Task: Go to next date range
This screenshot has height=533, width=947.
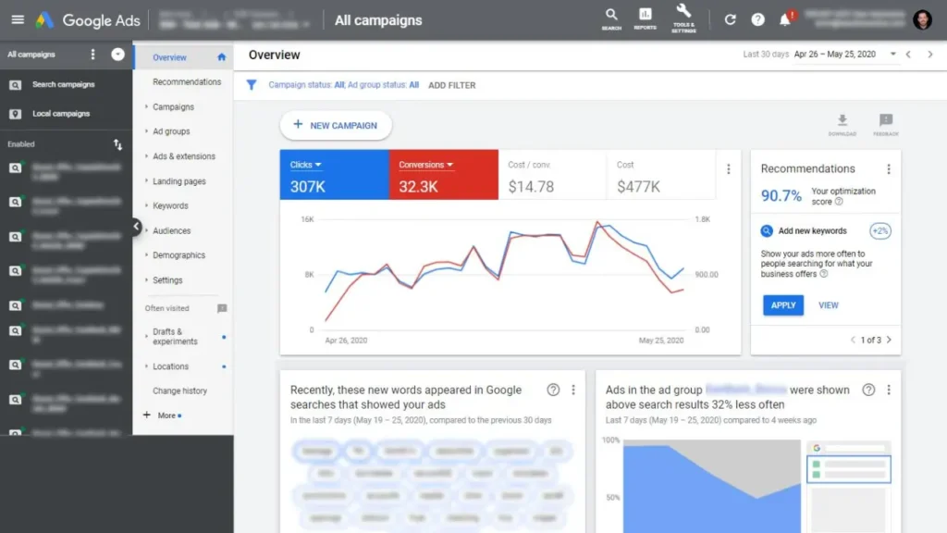Action: pyautogui.click(x=930, y=55)
